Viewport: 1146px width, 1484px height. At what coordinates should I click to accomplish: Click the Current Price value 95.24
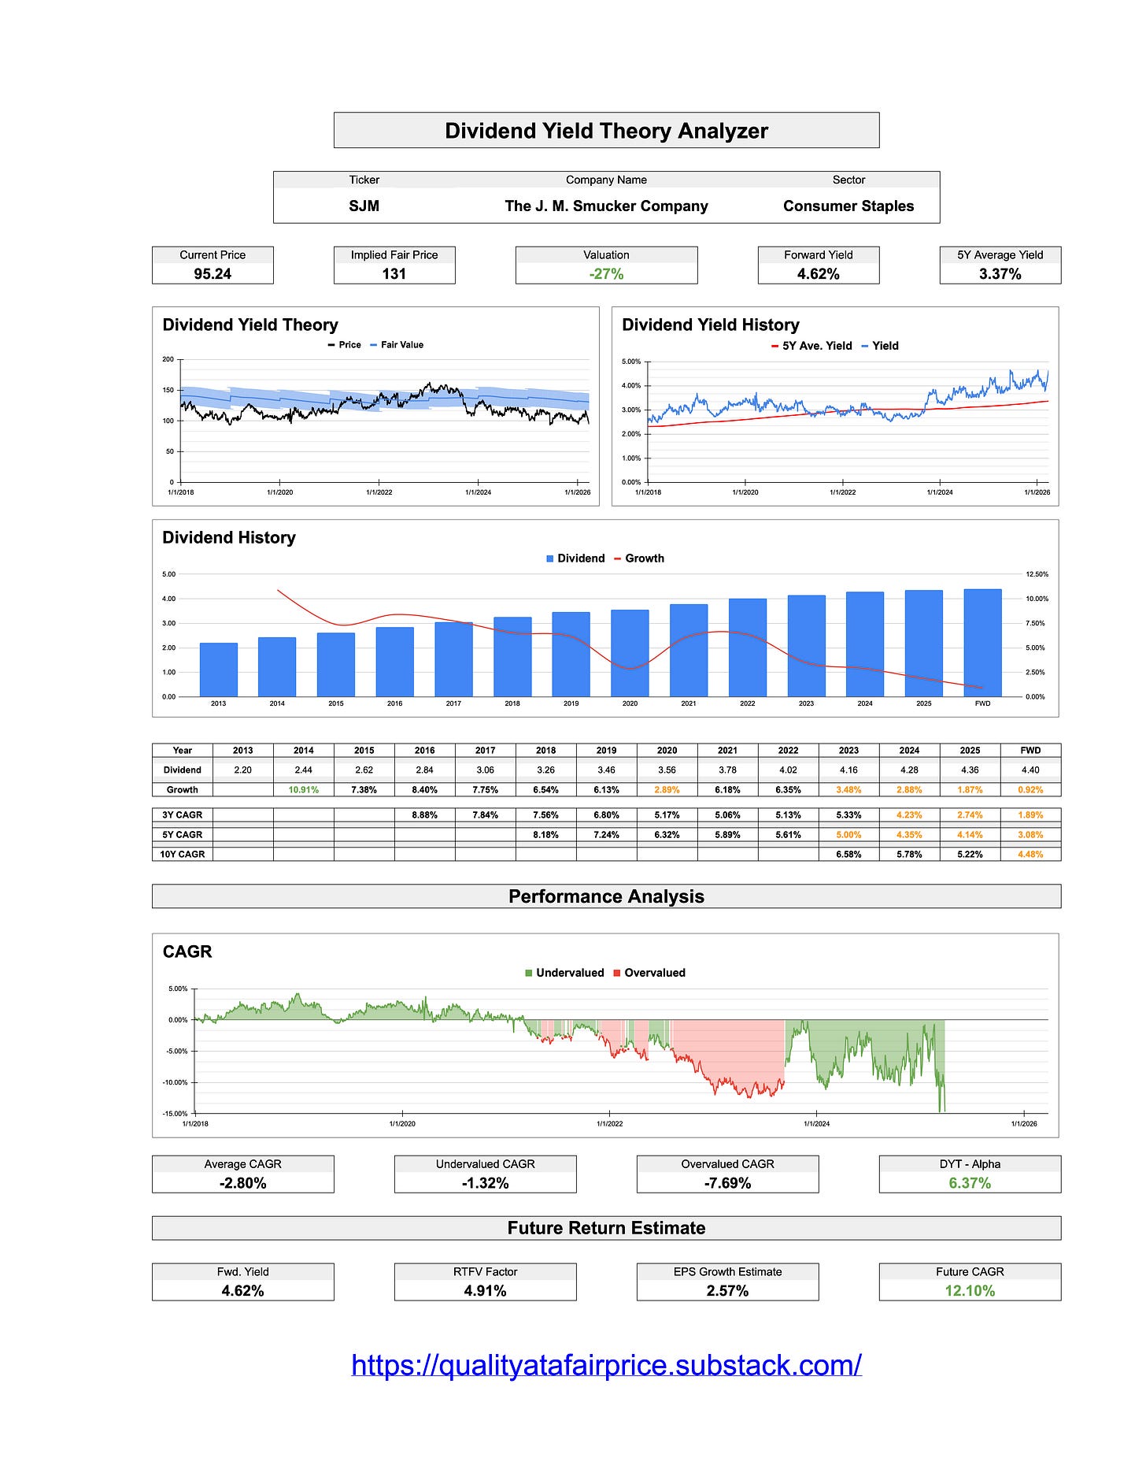coord(213,273)
